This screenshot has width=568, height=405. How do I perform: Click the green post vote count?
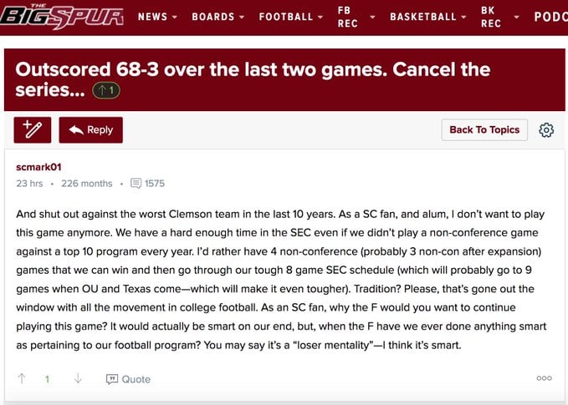[x=47, y=379]
